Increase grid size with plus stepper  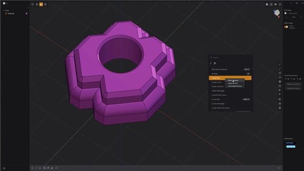pos(301,17)
